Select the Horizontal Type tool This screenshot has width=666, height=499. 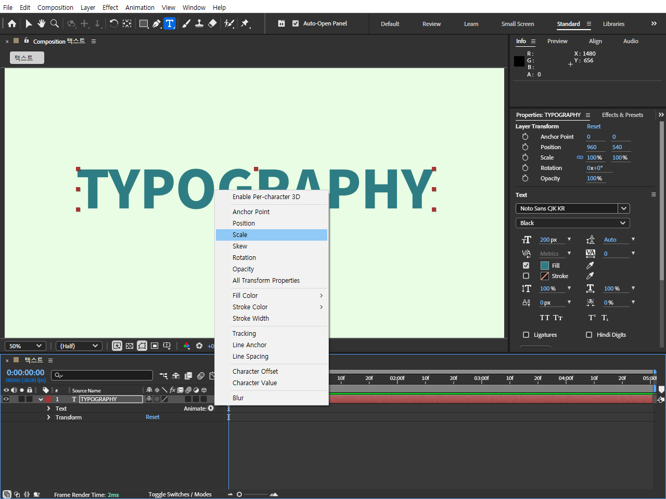(x=170, y=23)
